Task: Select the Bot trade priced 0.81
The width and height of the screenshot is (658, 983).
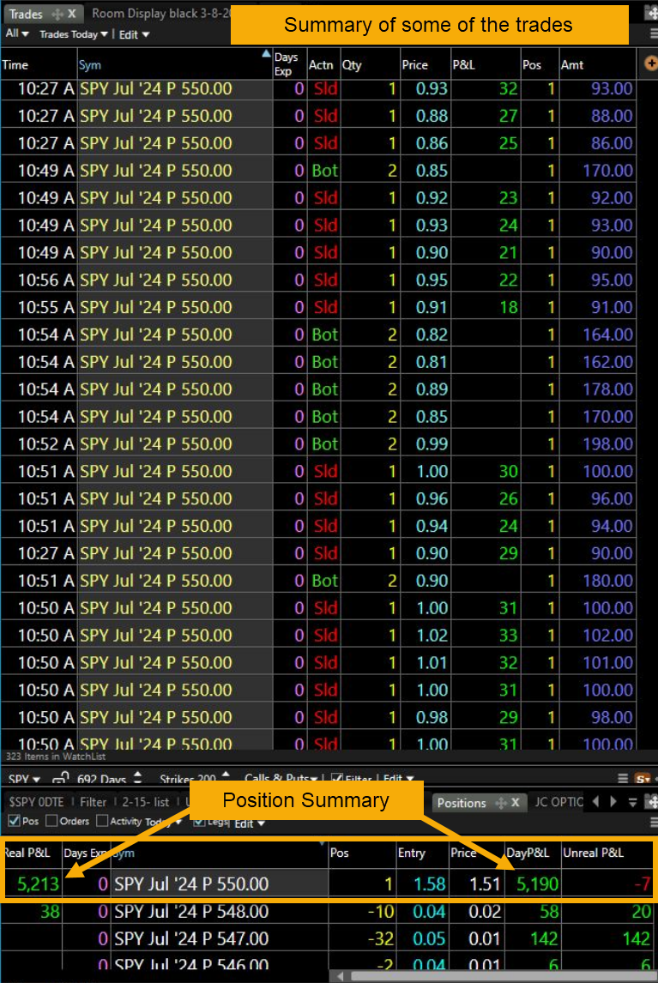Action: click(318, 362)
